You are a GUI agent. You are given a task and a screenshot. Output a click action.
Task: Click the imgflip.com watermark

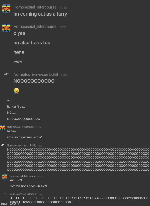(10, 204)
